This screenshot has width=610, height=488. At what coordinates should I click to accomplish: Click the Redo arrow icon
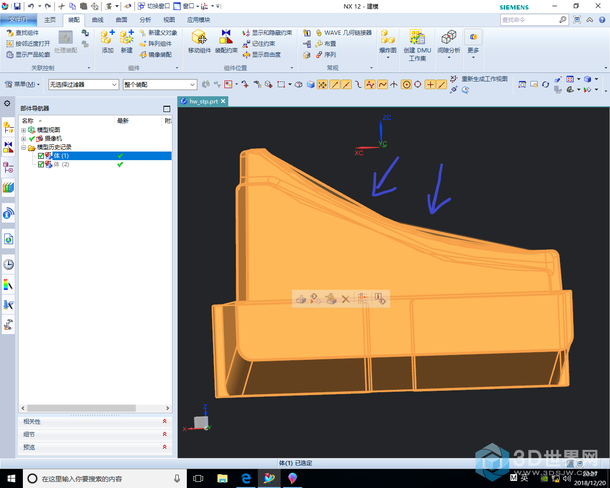[48, 6]
